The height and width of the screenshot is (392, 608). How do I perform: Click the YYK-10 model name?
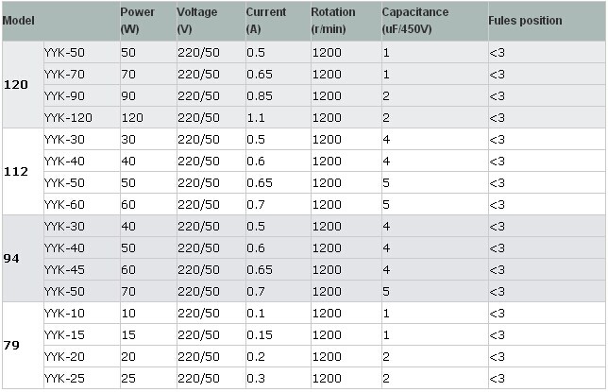point(64,314)
